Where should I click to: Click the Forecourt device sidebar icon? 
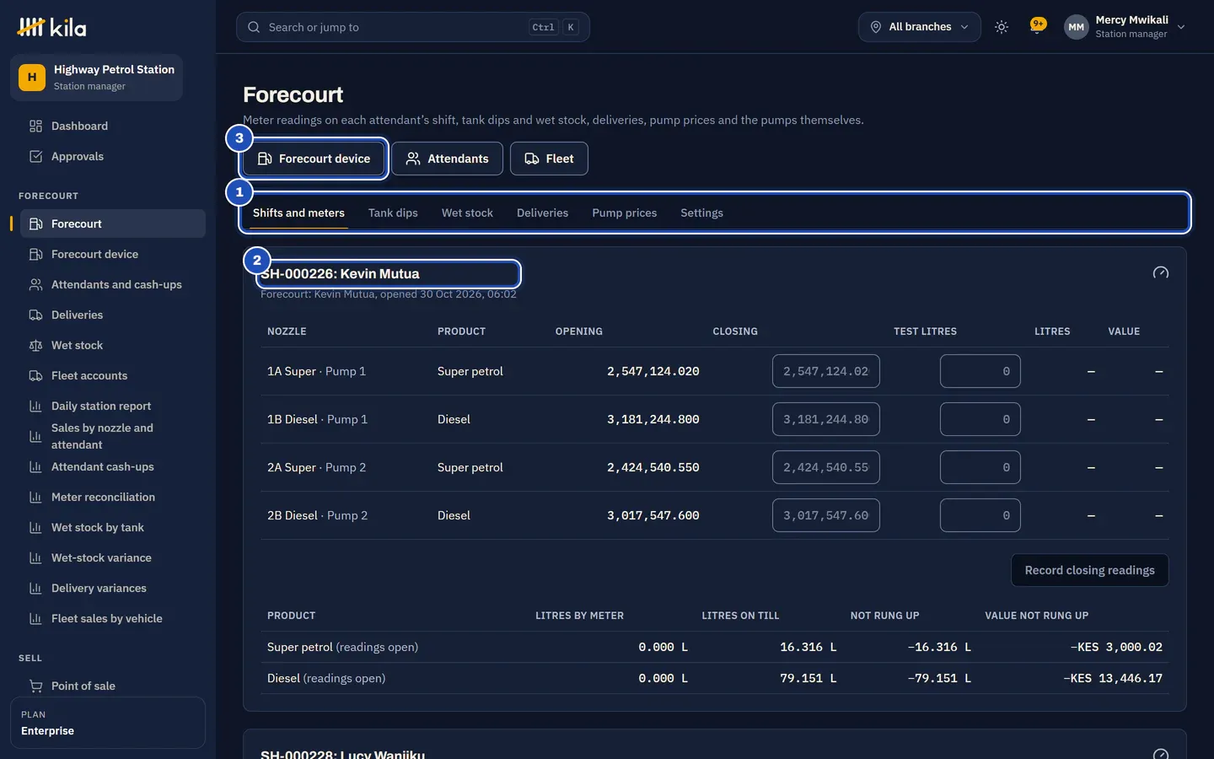[35, 254]
